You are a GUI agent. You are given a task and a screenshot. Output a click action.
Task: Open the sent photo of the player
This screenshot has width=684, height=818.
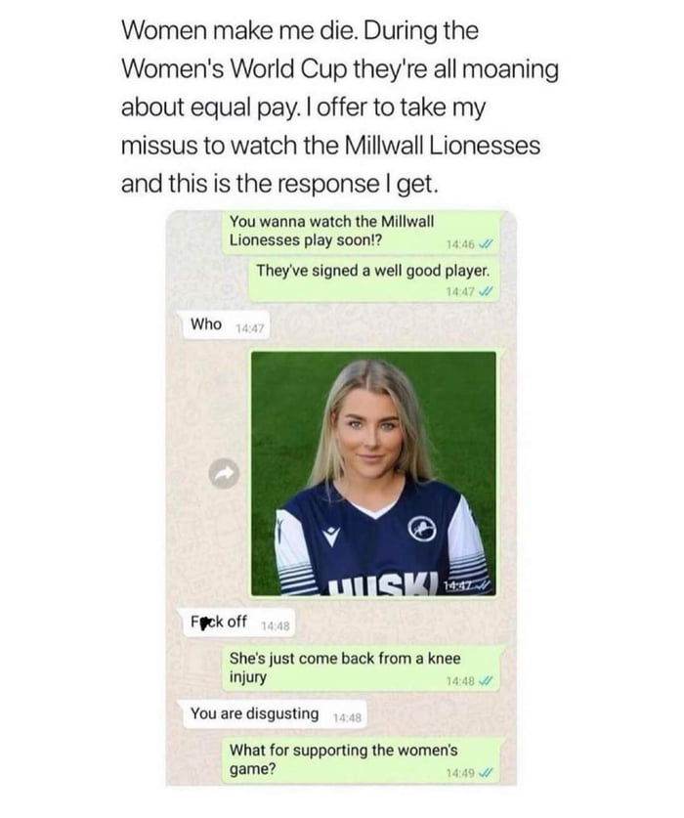pyautogui.click(x=373, y=474)
